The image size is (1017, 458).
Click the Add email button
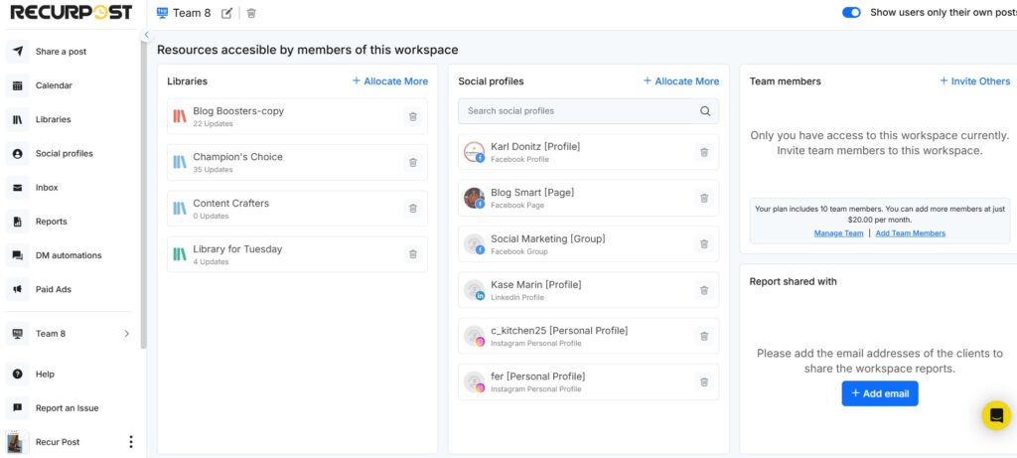(x=880, y=393)
